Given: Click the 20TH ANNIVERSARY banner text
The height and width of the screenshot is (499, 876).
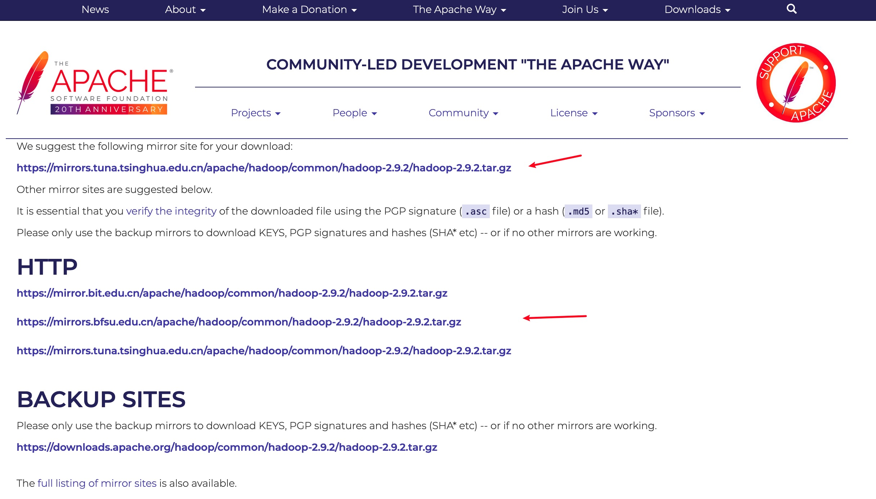Looking at the screenshot, I should 109,109.
